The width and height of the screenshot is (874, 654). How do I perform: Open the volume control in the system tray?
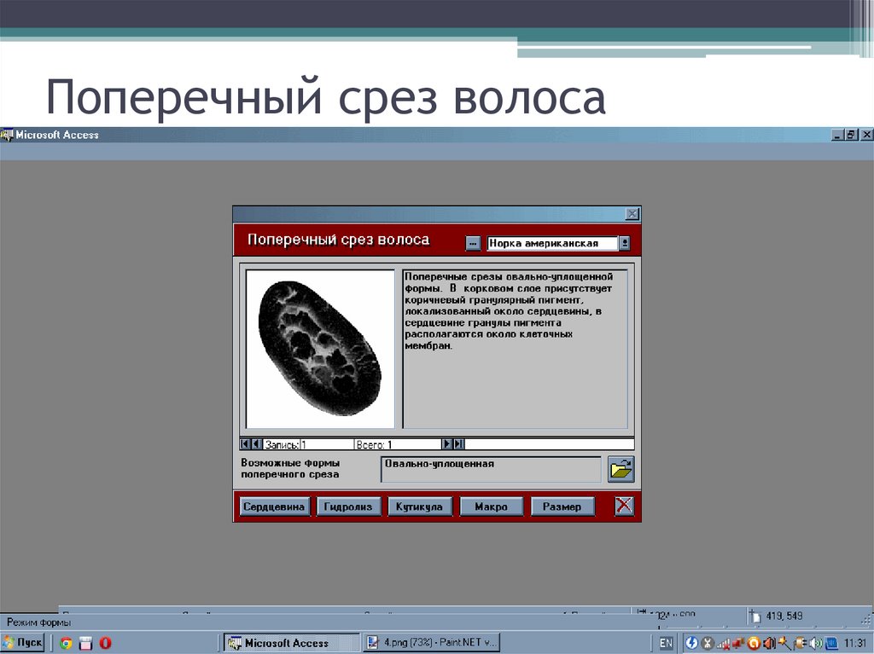[x=815, y=642]
